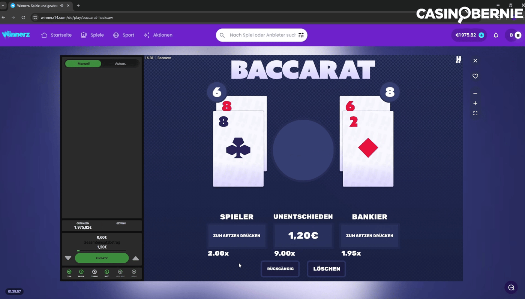Click the minus zoom icon beside game

coord(475,93)
